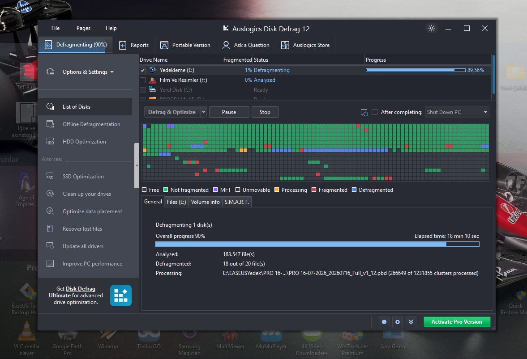Click the after-completing monitor icon

tap(364, 112)
